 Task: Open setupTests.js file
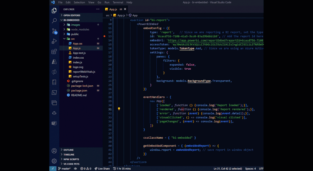coord(81,76)
